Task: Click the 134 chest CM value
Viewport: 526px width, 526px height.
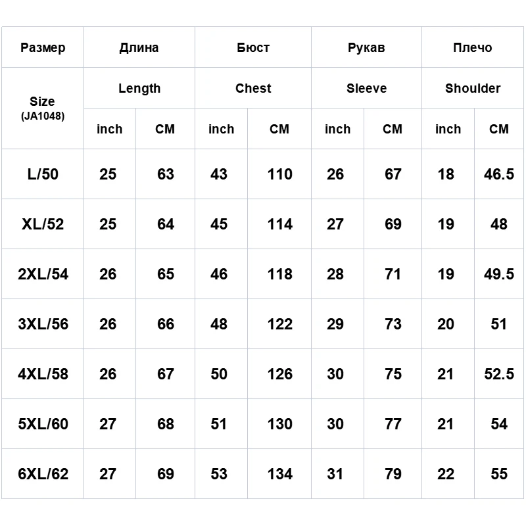Action: [279, 473]
